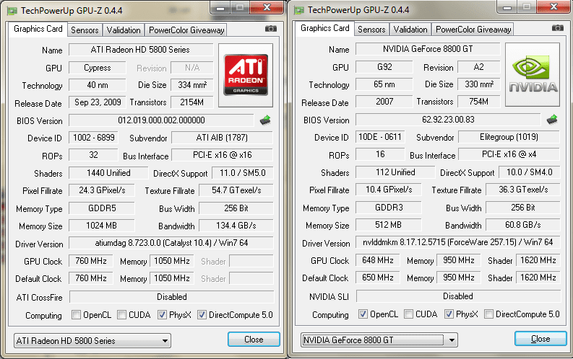Minimize the NVIDIA GPU-Z window
Screen dimensions: 573x359
click(507, 7)
